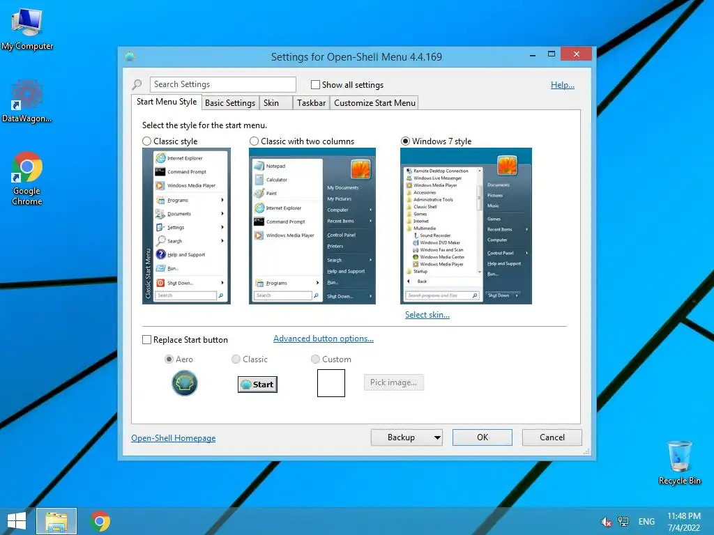Close the Open-Shell settings window
The image size is (714, 535).
[576, 54]
